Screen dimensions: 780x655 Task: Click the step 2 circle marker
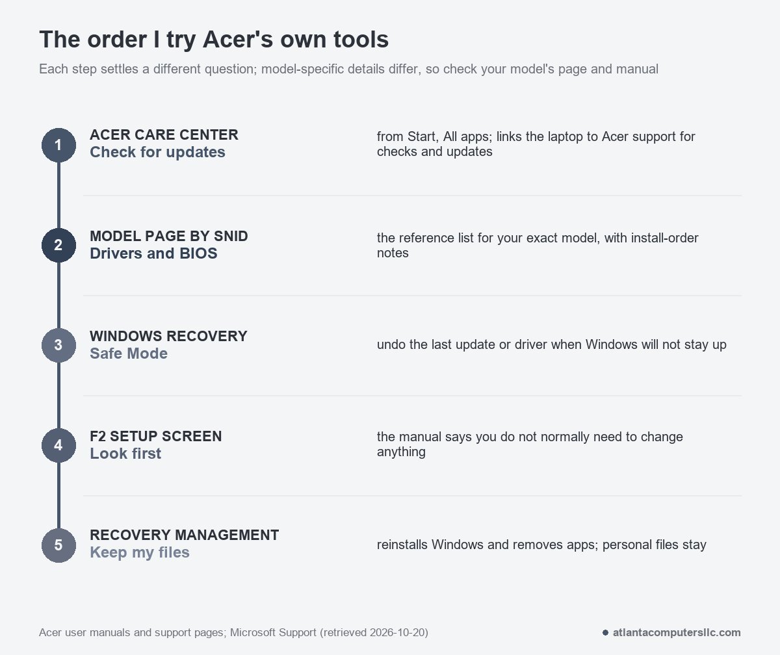tap(58, 245)
